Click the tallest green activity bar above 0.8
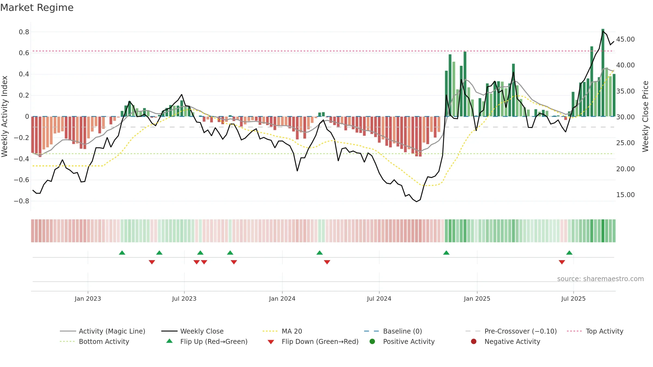 coord(603,73)
